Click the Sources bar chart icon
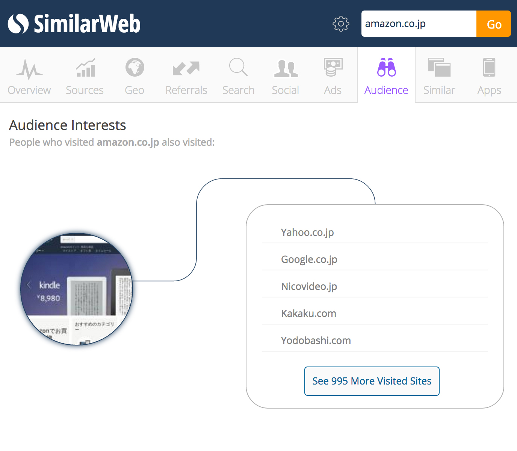The width and height of the screenshot is (517, 451). pos(86,68)
